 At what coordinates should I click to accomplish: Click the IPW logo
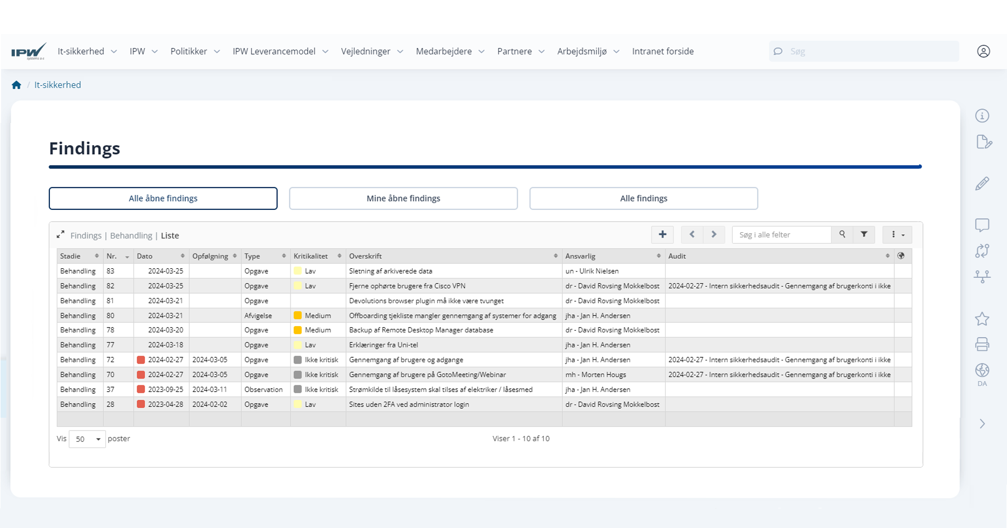[x=29, y=51]
